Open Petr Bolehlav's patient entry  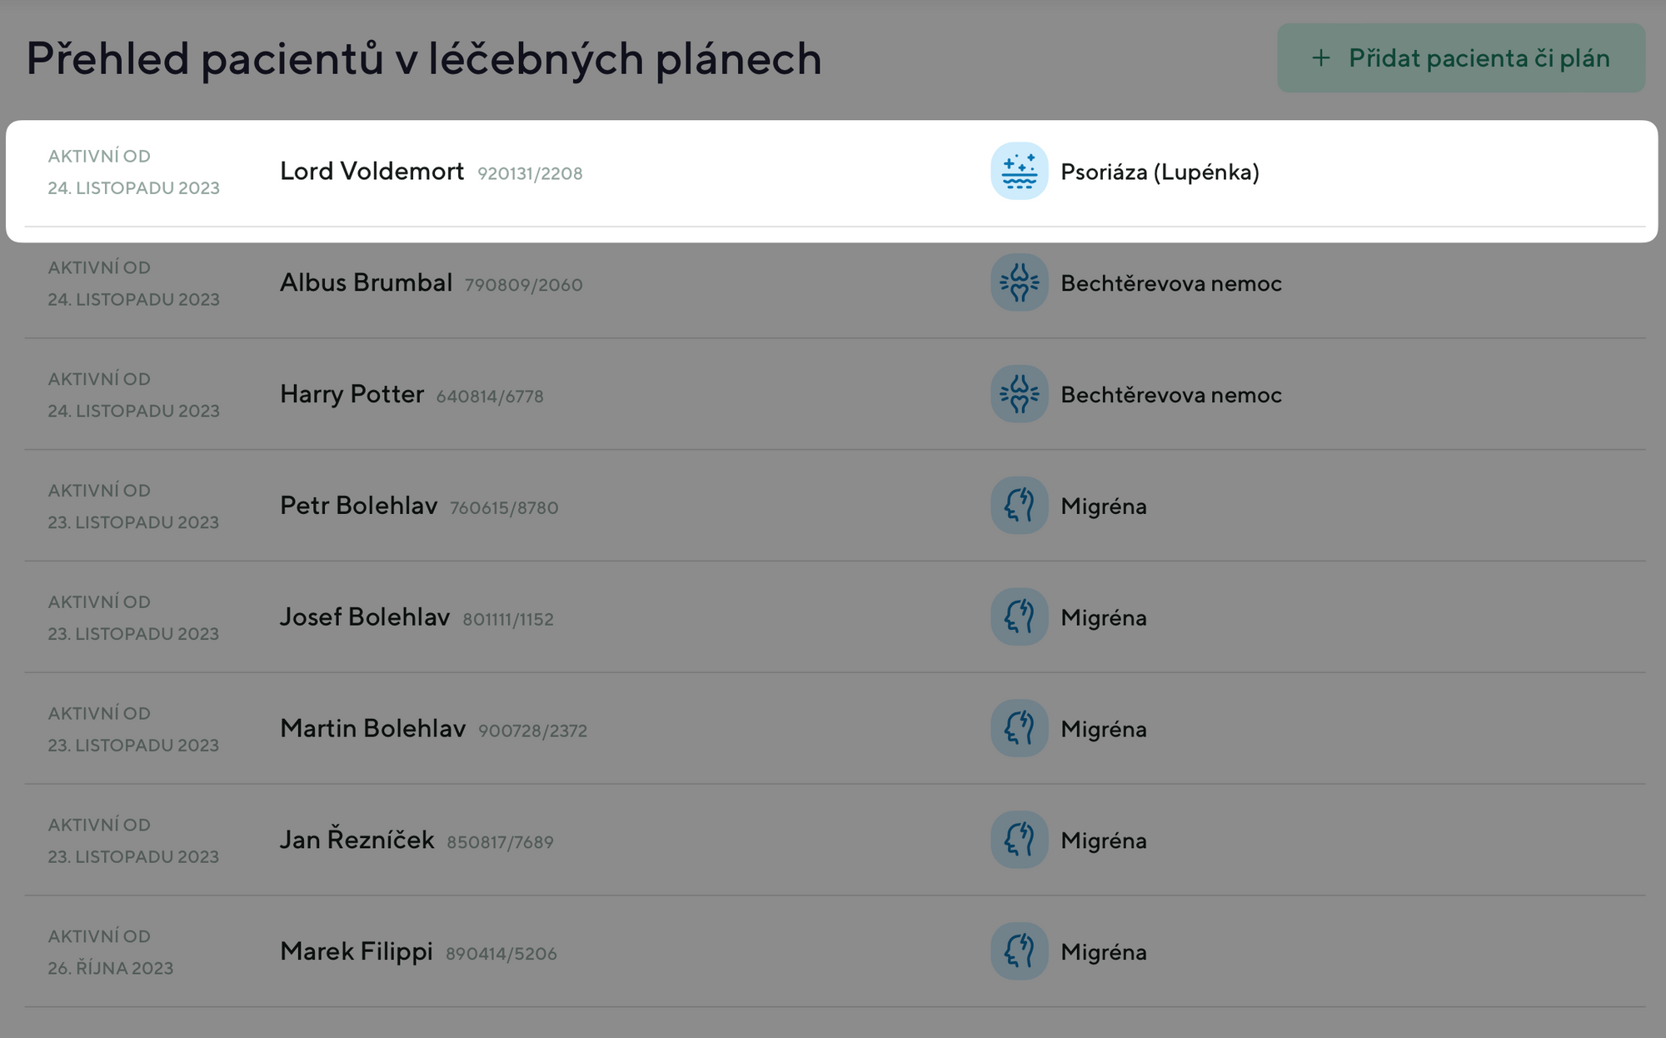pos(358,506)
